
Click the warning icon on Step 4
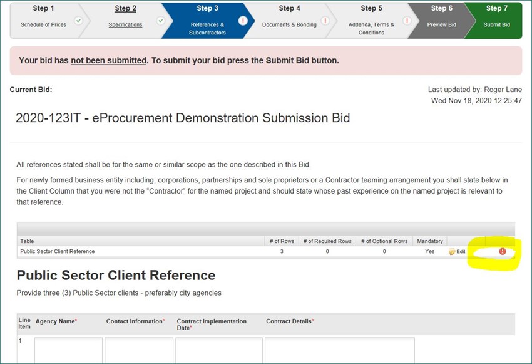click(325, 21)
